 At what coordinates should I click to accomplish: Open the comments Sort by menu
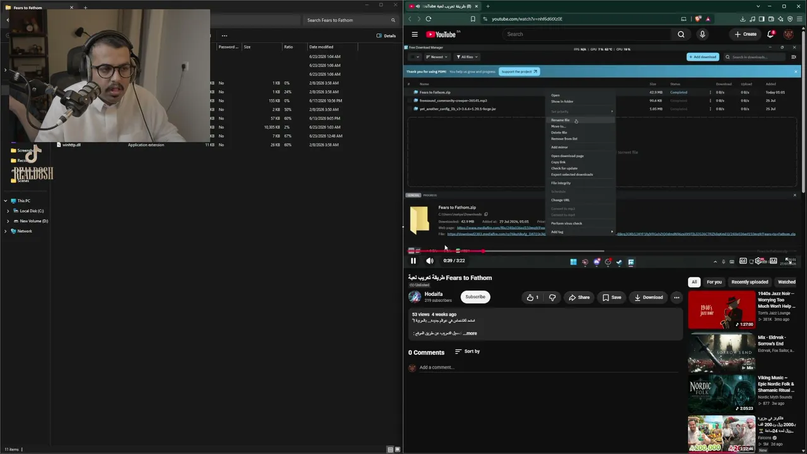coord(467,351)
